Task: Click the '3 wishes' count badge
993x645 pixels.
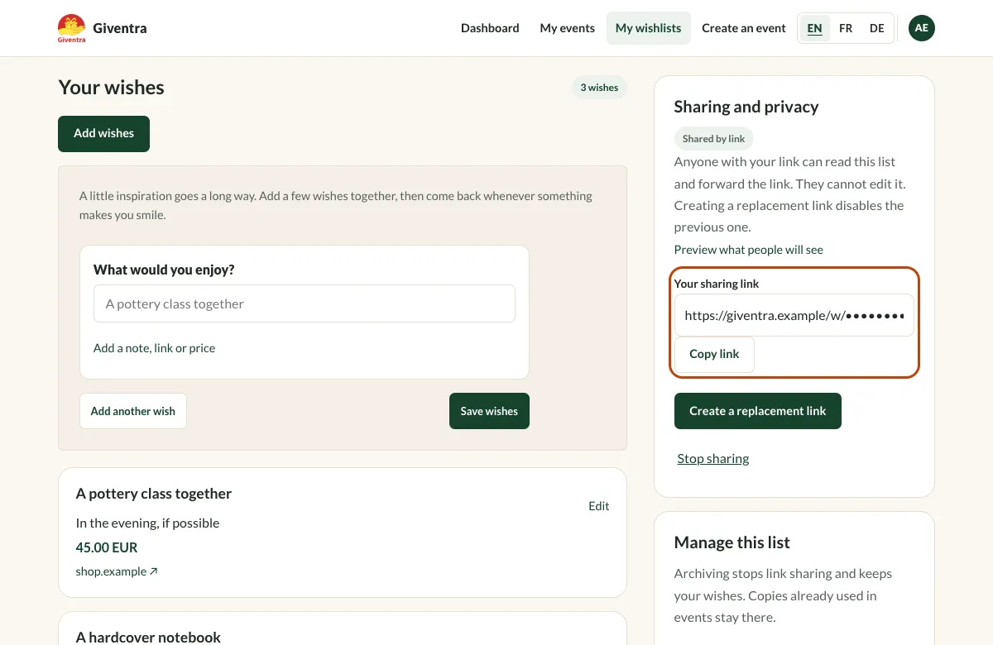Action: 599,88
